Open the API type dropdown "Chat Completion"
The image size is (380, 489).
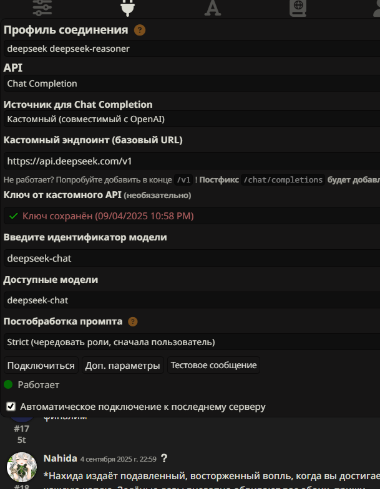(190, 83)
